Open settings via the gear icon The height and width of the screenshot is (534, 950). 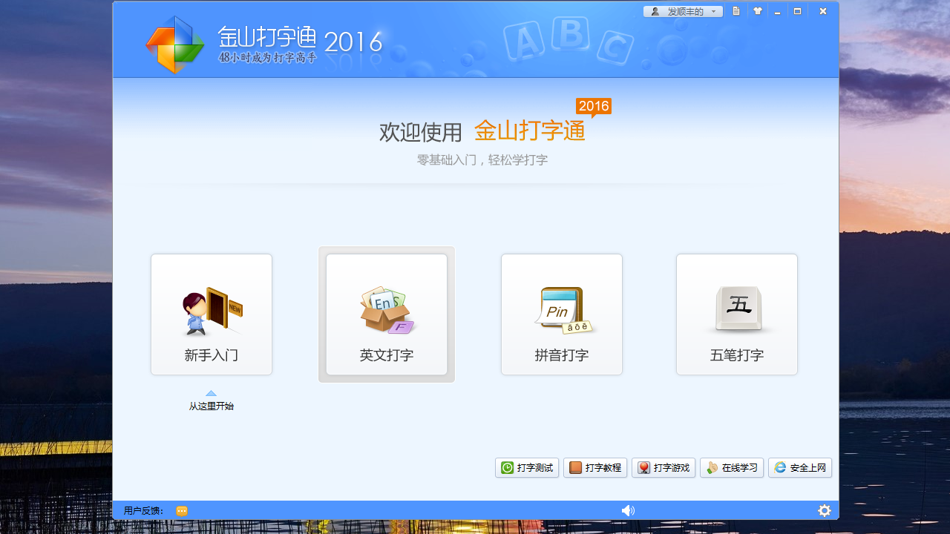[824, 510]
